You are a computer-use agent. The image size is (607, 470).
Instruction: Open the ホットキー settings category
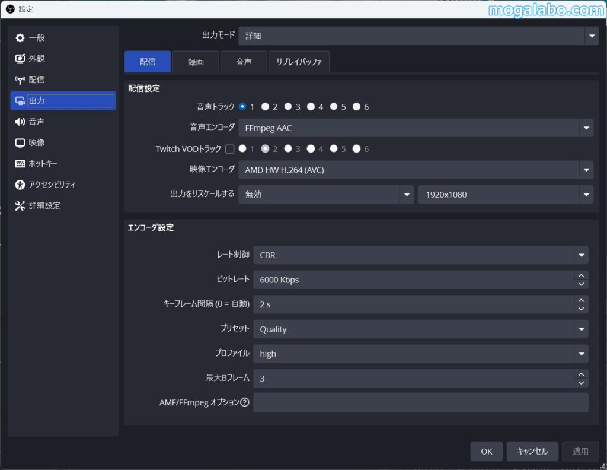(63, 164)
